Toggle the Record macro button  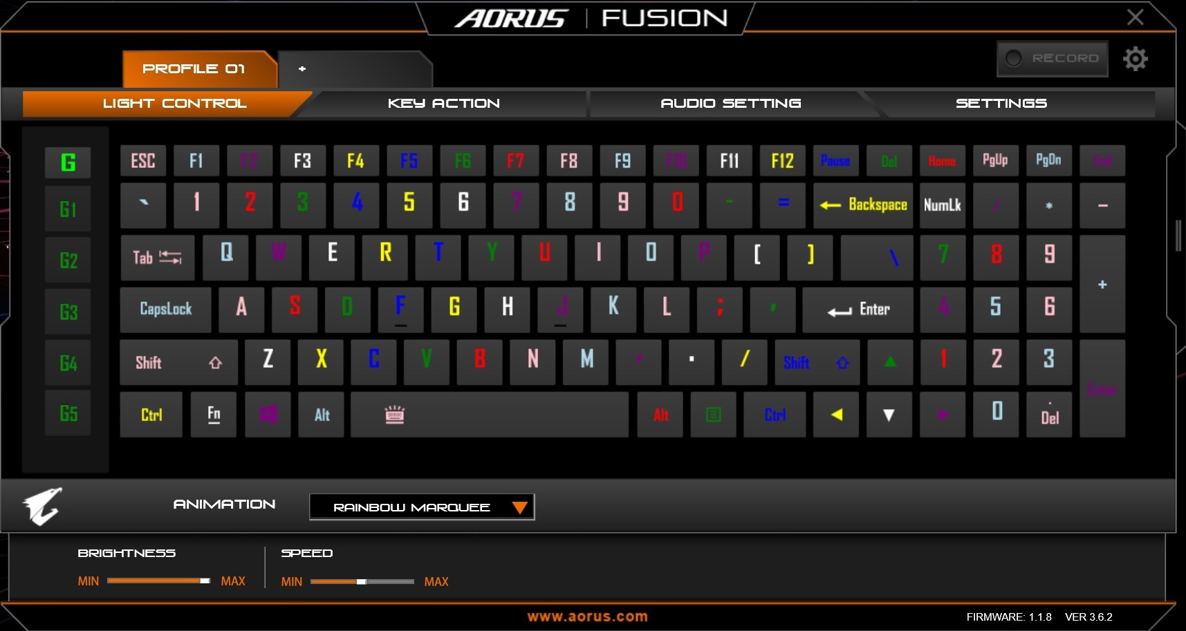[x=1053, y=59]
